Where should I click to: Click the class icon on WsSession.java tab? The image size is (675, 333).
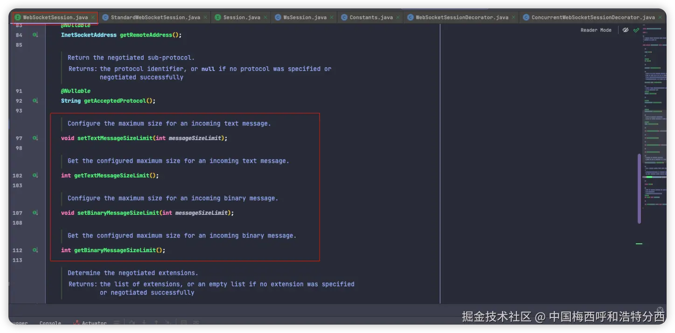pos(278,17)
